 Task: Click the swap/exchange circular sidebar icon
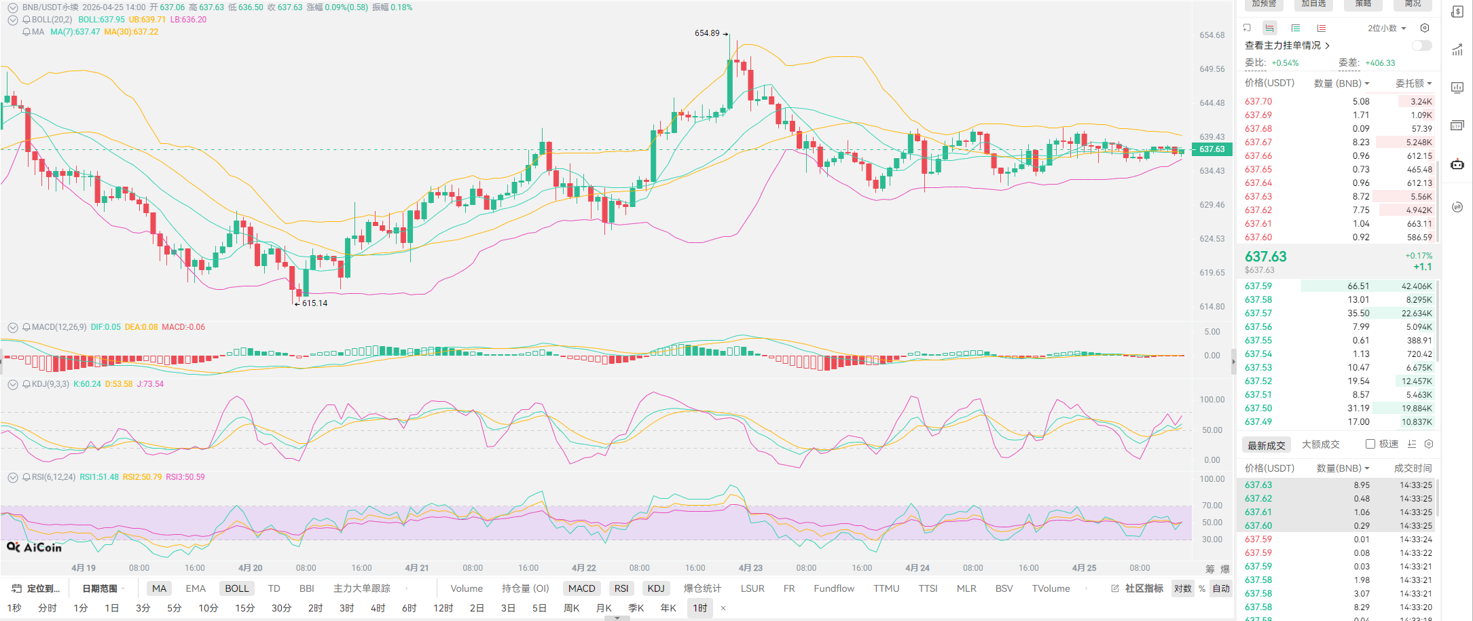(1457, 207)
